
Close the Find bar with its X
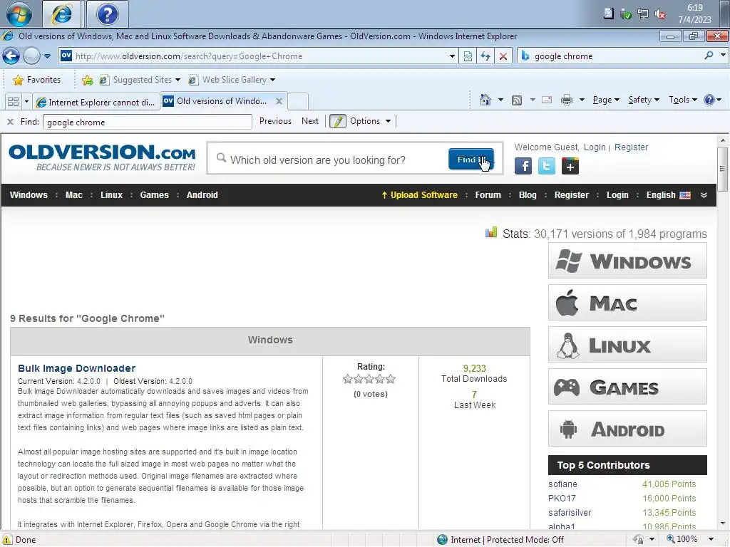[x=10, y=122]
